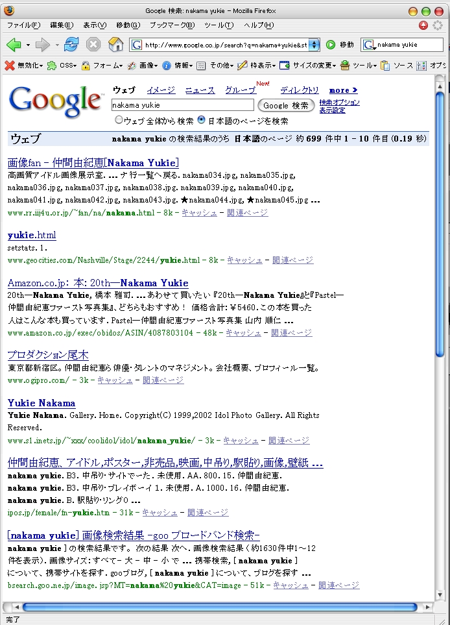Image resolution: width=450 pixels, height=625 pixels.
Task: Open the Amazon.co.jp 20th Nakama Yukie result
Action: pos(98,283)
